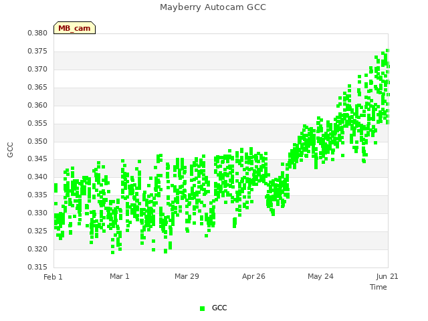Click the MB_cam label tag
Viewport: 428px width, 321px height.
point(74,28)
